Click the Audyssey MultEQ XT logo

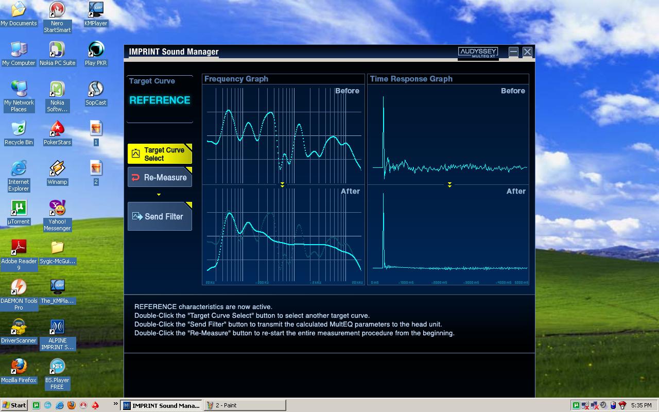(478, 52)
